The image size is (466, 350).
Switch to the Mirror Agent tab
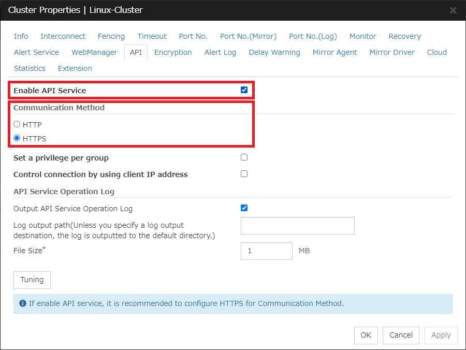[x=334, y=52]
